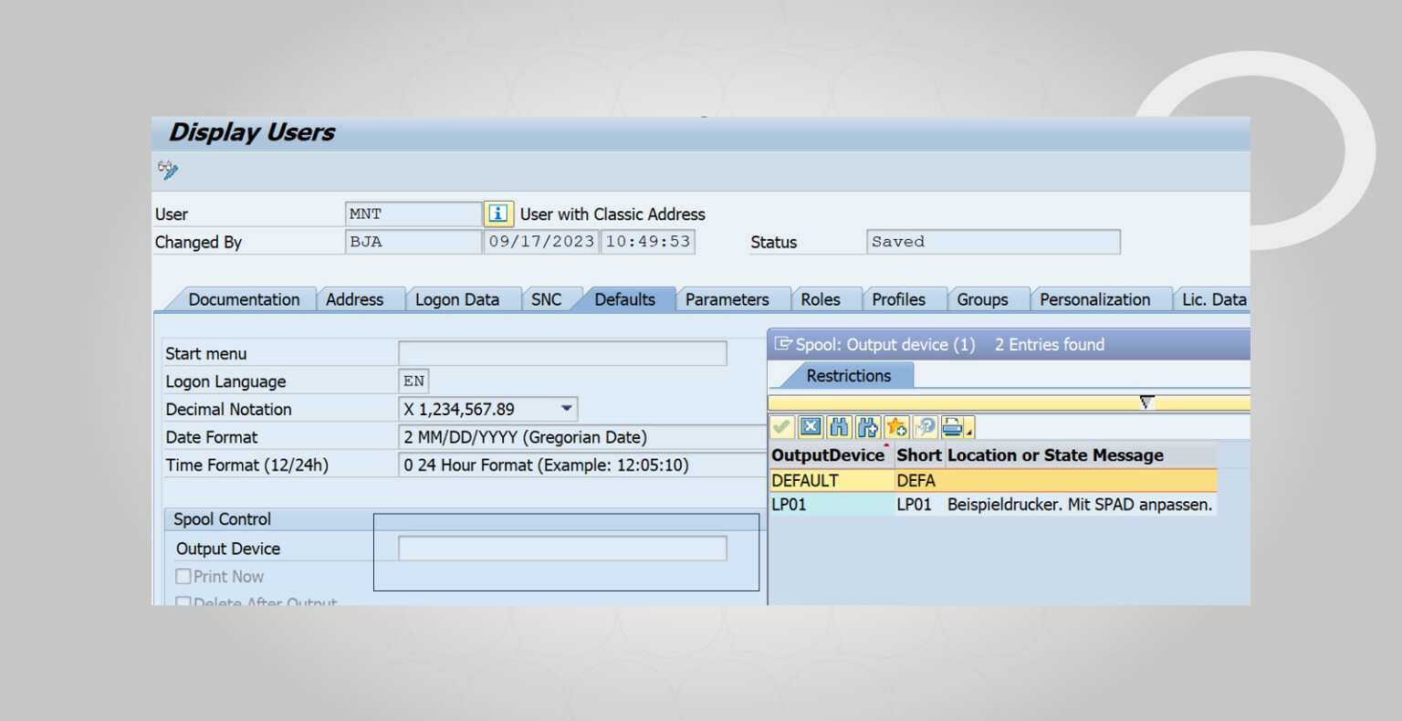This screenshot has width=1402, height=721.
Task: Click the green checkmark Copy icon
Action: point(781,427)
